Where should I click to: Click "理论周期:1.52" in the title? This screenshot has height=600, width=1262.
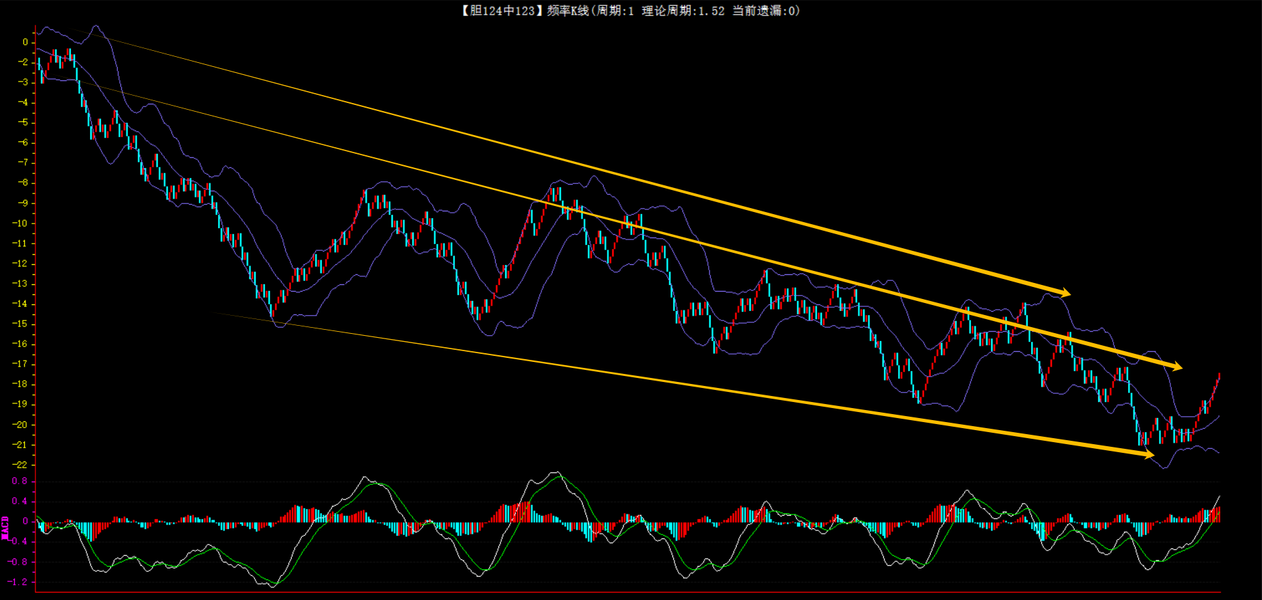pos(683,11)
